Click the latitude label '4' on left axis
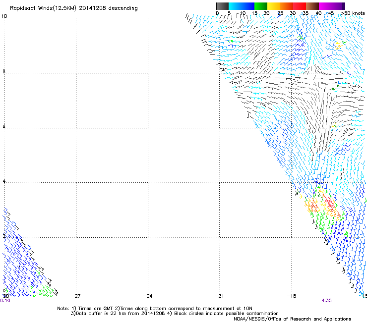The image size is (367, 322). click(x=4, y=181)
